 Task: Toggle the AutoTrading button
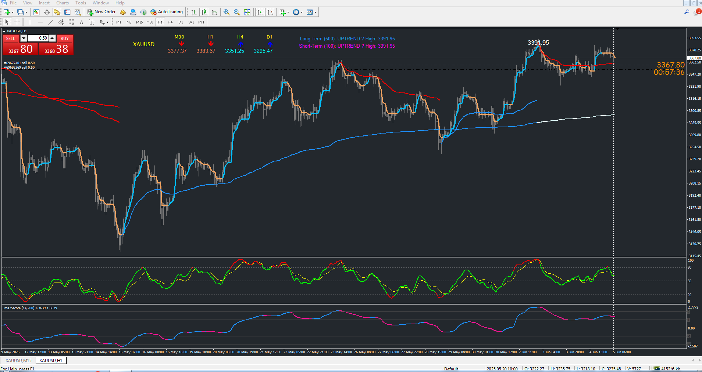(167, 12)
